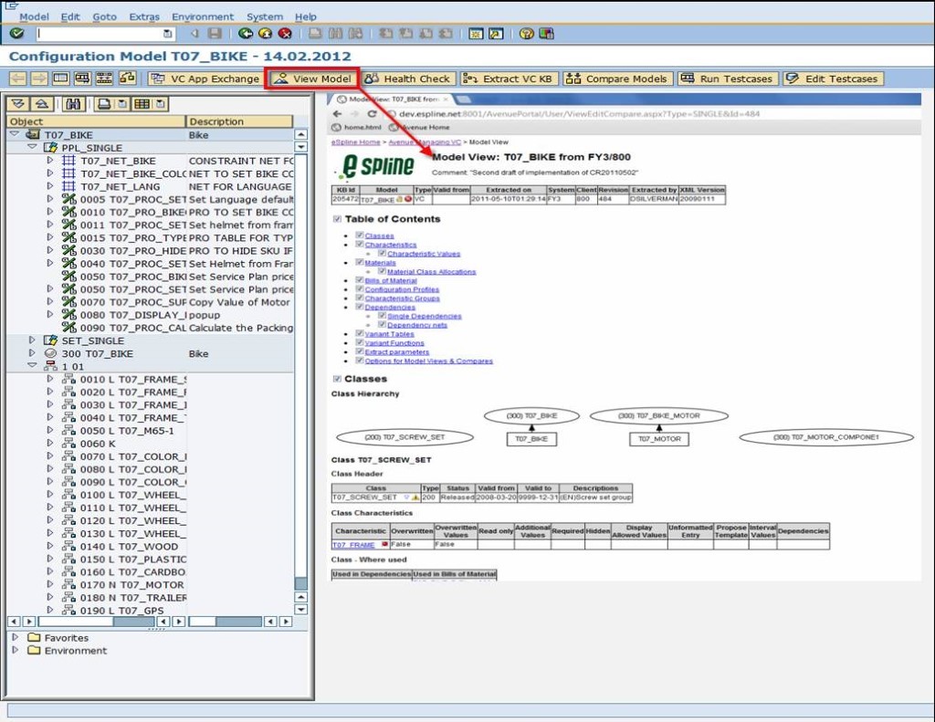
Task: Click the Expand All icon above the tree
Action: click(x=18, y=104)
